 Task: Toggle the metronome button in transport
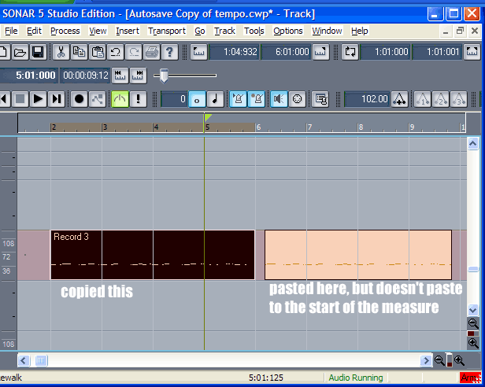[236, 99]
